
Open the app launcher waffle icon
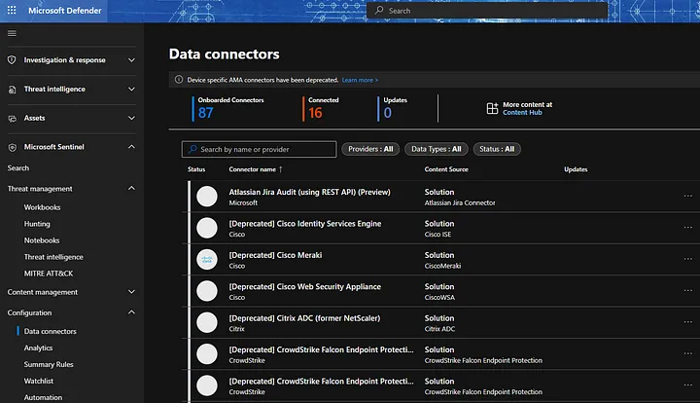pos(12,11)
